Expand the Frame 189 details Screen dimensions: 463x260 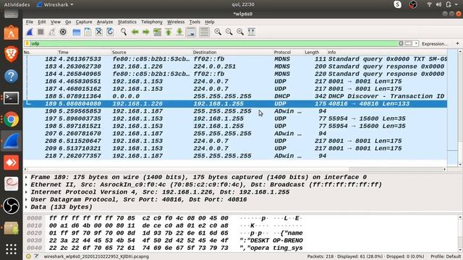[26, 177]
